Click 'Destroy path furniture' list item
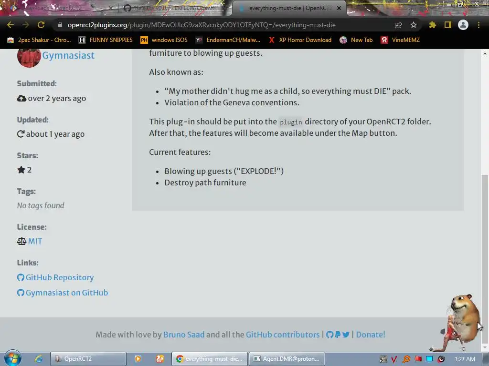Viewport: 489px width, 366px height. tap(205, 183)
